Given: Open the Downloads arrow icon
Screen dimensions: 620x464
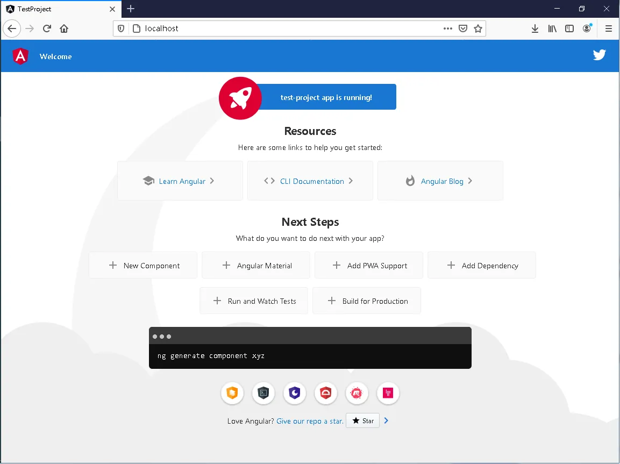Looking at the screenshot, I should click(535, 28).
